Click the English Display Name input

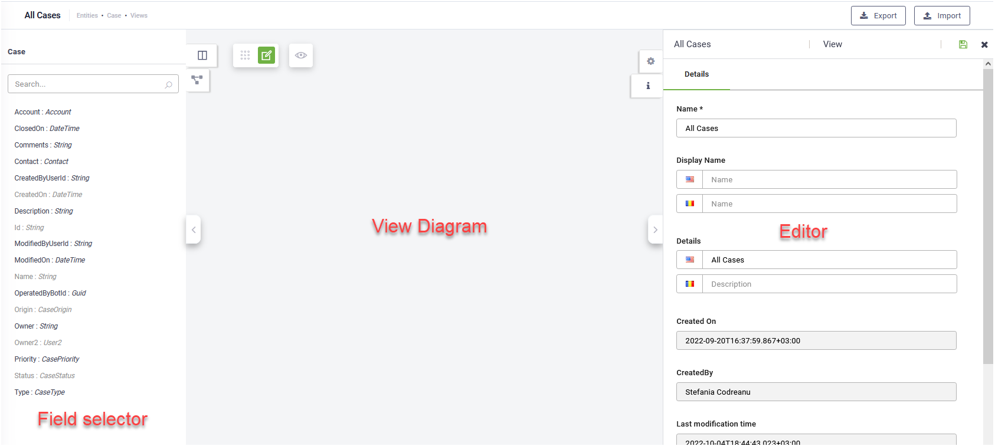coord(829,179)
